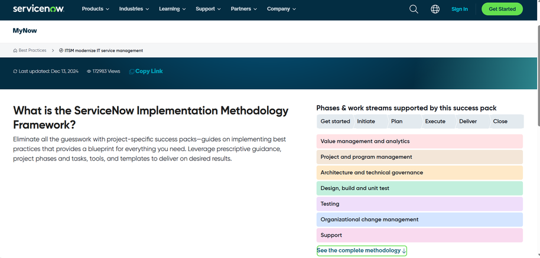
Task: Click the MyNow heading link
Action: [x=25, y=31]
